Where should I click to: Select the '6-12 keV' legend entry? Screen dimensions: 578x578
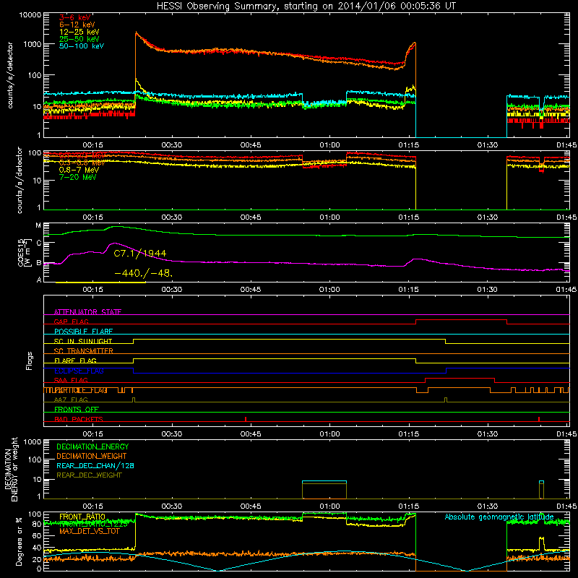tap(77, 25)
